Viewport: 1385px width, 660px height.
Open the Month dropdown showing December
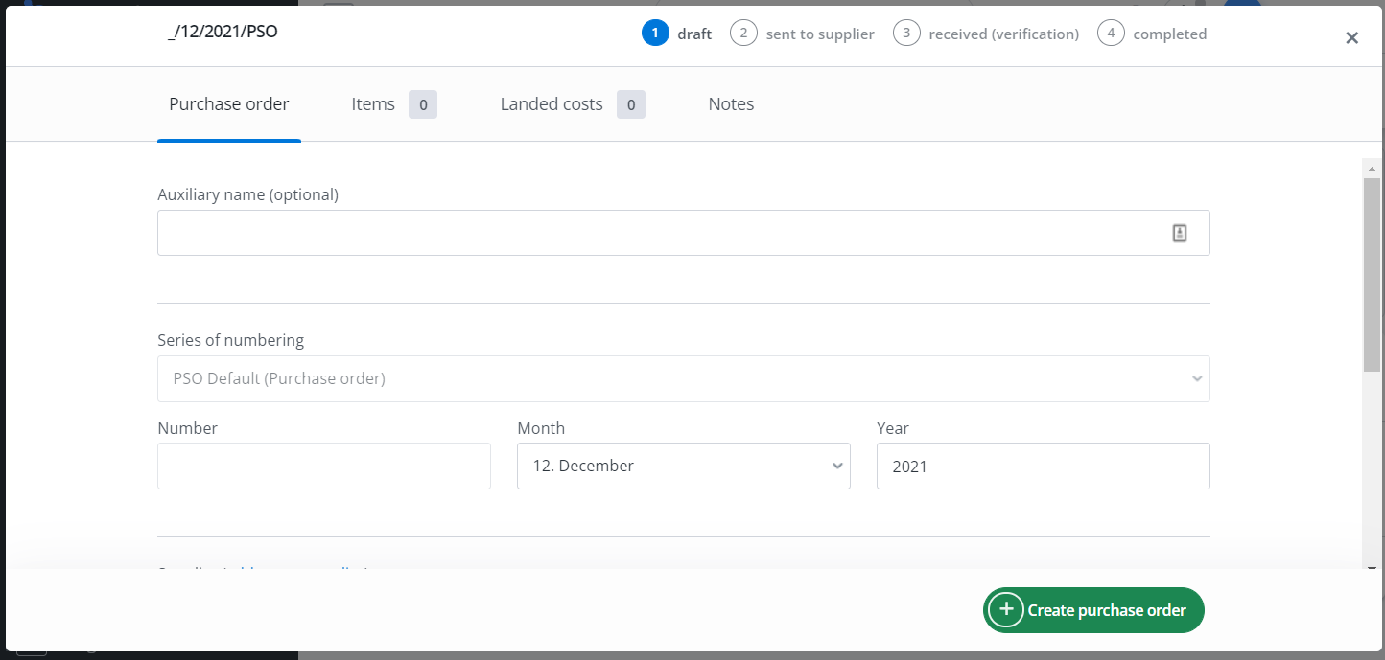[684, 466]
